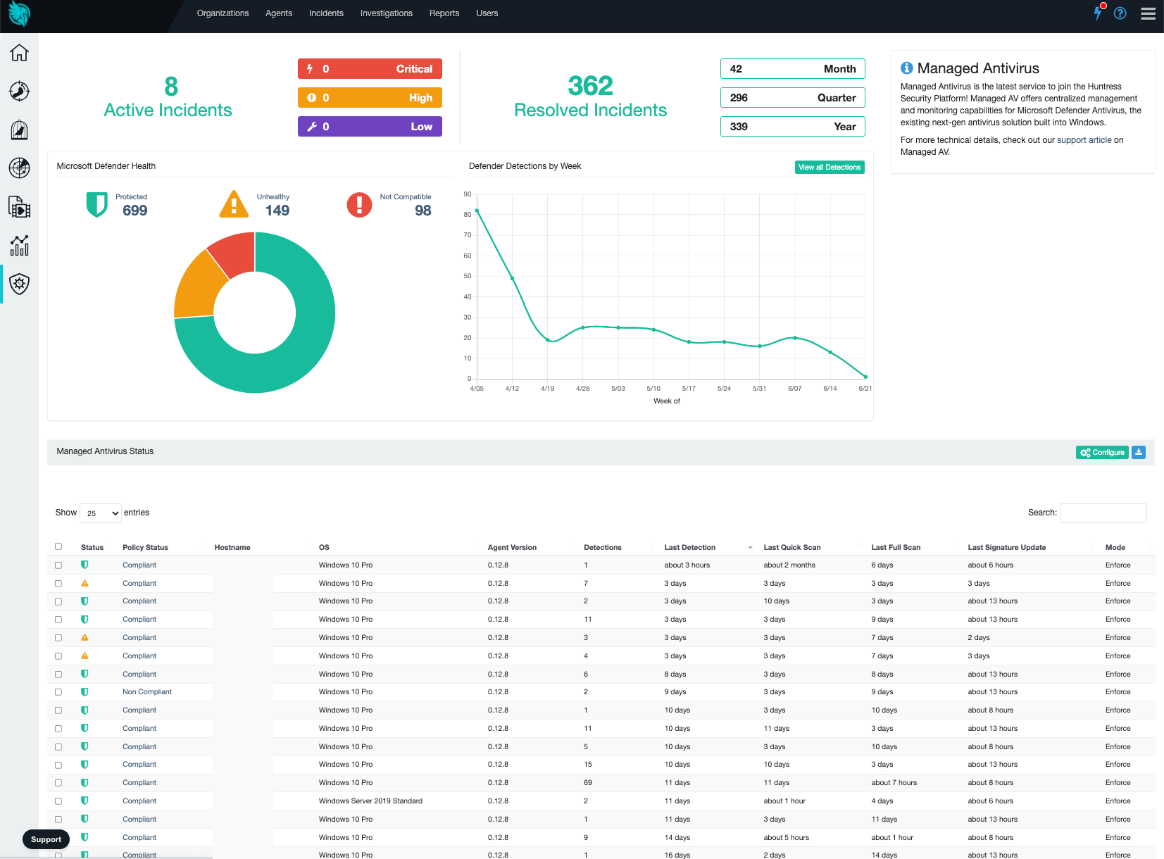The width and height of the screenshot is (1164, 859).
Task: Click the red Critical incidents bar
Action: [370, 69]
